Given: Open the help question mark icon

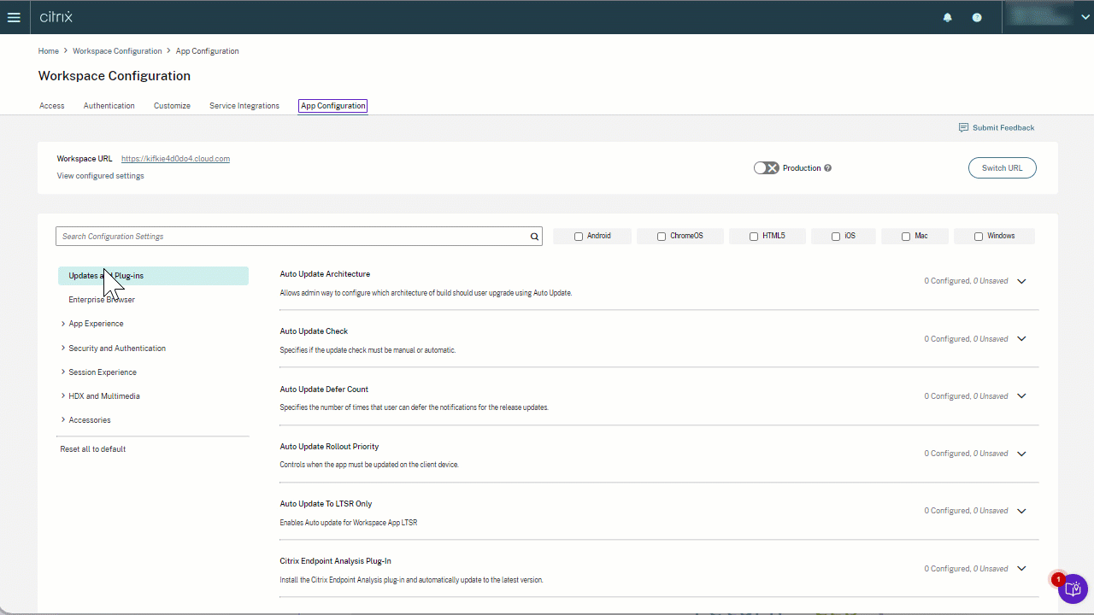Looking at the screenshot, I should [x=977, y=17].
